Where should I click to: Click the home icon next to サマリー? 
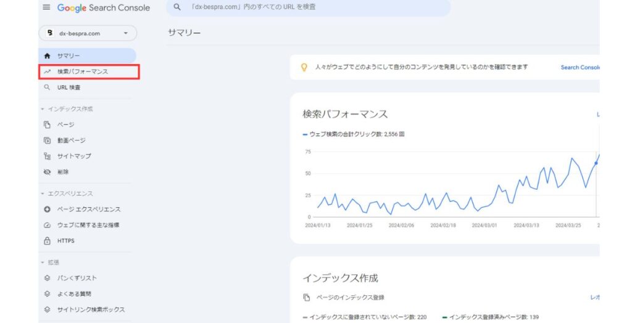[47, 55]
